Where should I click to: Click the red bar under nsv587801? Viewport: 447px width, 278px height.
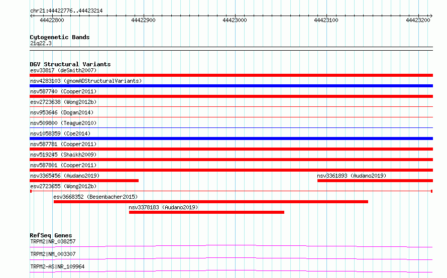231,170
